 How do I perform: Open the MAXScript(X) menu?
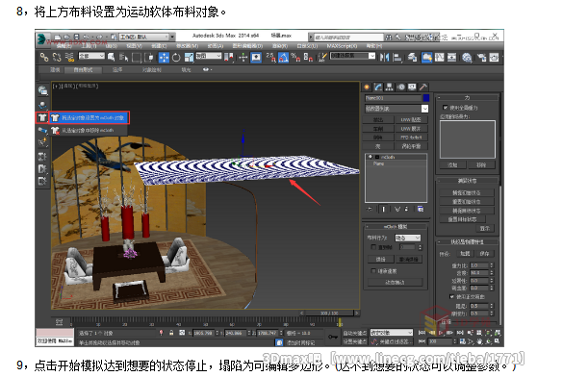click(x=342, y=46)
